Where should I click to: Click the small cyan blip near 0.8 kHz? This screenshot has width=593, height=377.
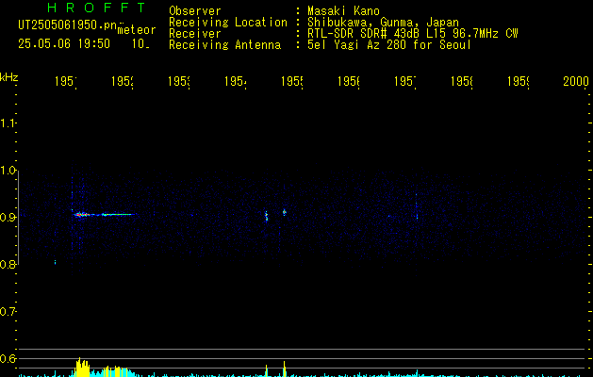(56, 262)
